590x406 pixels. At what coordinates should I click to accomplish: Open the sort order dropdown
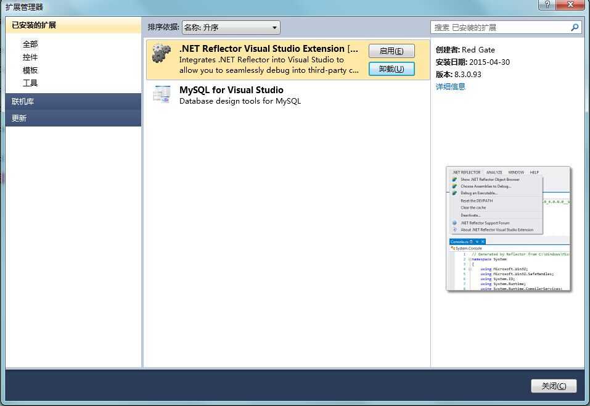(231, 28)
